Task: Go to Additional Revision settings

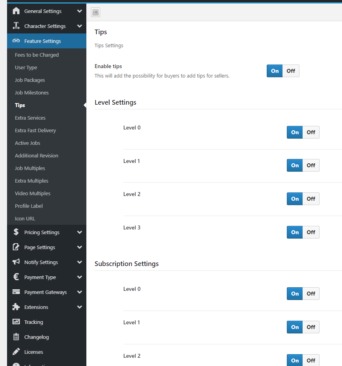Action: (37, 156)
